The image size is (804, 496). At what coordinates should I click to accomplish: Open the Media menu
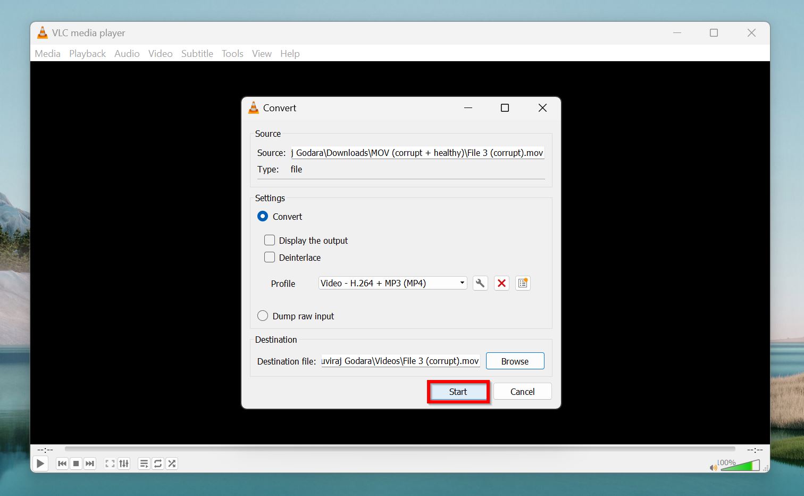(47, 53)
